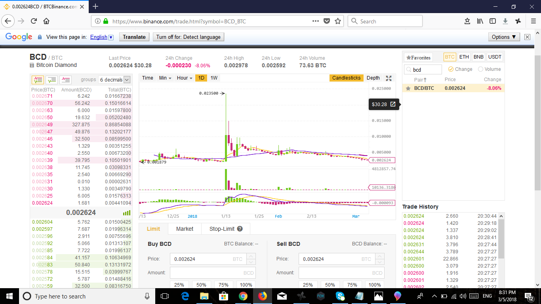Click Turn off for: Detect language
This screenshot has height=304, width=541.
[189, 37]
